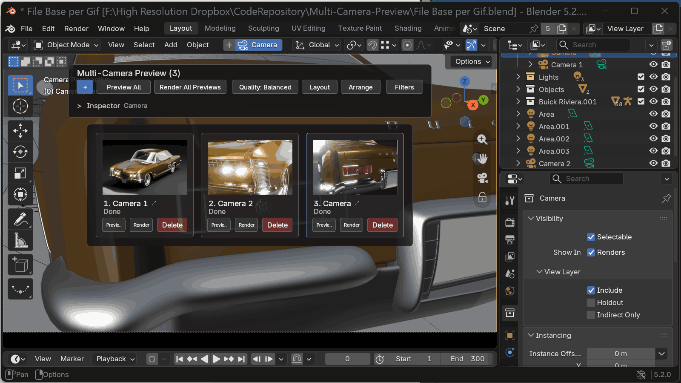Open the Output properties tab
The image size is (681, 383).
point(510,239)
